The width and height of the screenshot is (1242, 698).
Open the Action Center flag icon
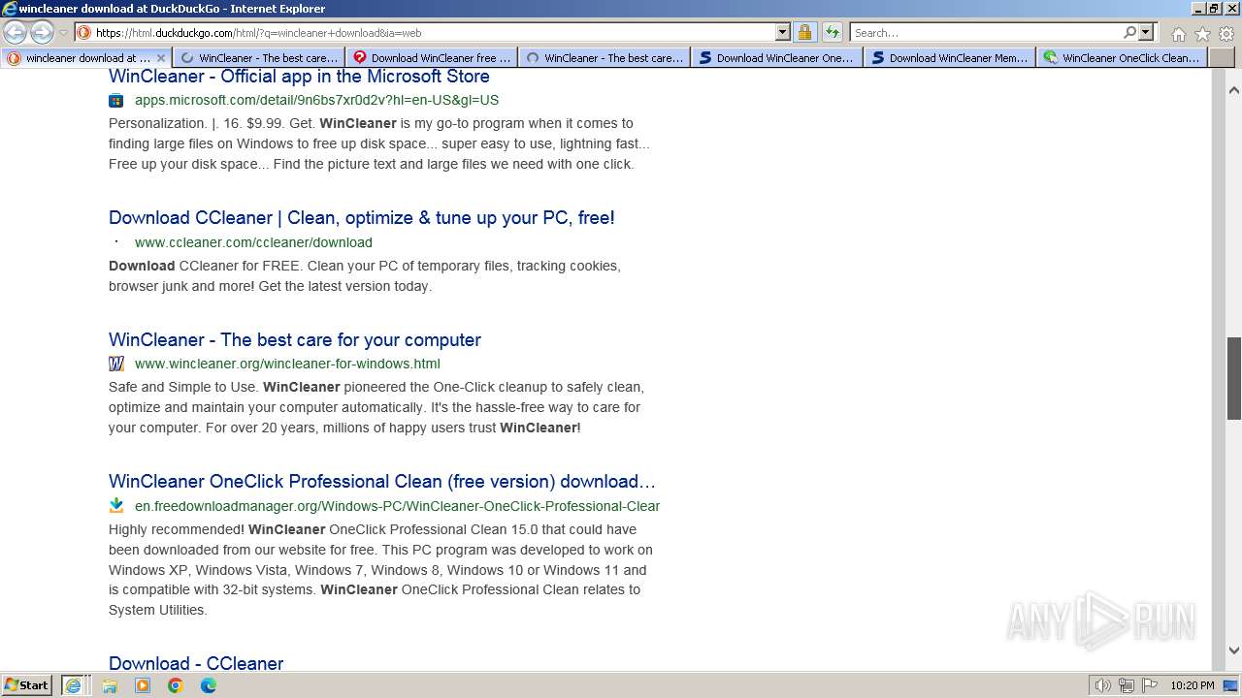[1150, 685]
